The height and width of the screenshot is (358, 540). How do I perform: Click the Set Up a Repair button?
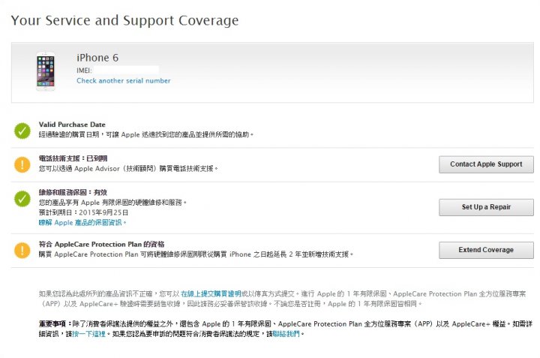click(486, 207)
